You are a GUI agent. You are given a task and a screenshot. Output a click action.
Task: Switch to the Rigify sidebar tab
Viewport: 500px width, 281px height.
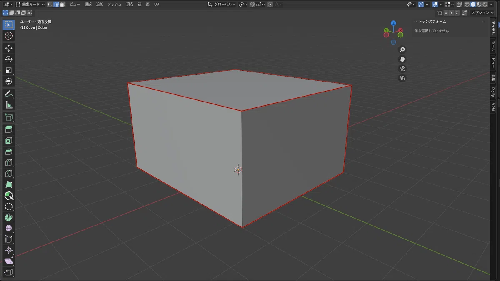click(493, 92)
